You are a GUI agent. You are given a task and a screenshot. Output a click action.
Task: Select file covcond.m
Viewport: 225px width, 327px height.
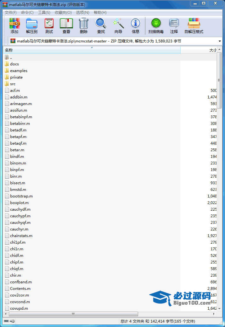point(17,302)
